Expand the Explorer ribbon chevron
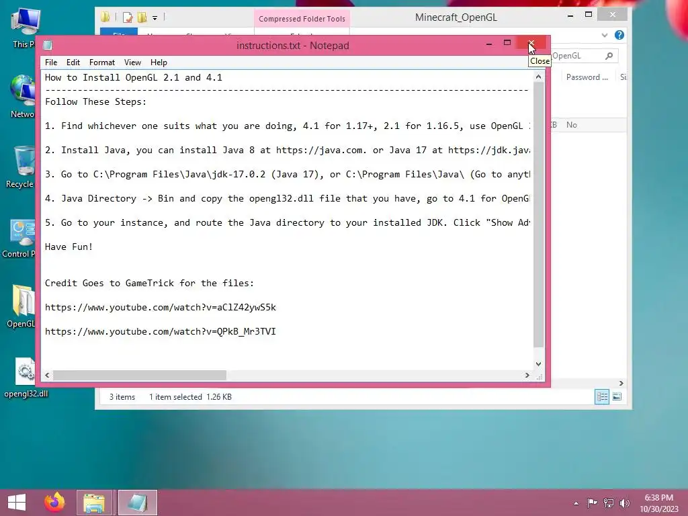The width and height of the screenshot is (688, 516). coord(604,35)
